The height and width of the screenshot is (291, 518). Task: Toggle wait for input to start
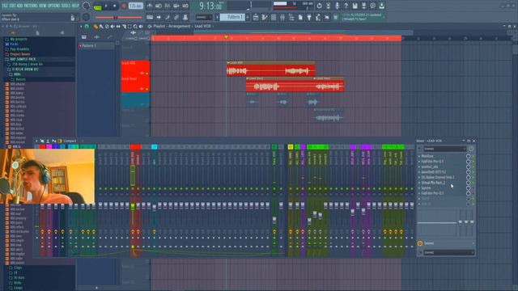click(x=159, y=6)
